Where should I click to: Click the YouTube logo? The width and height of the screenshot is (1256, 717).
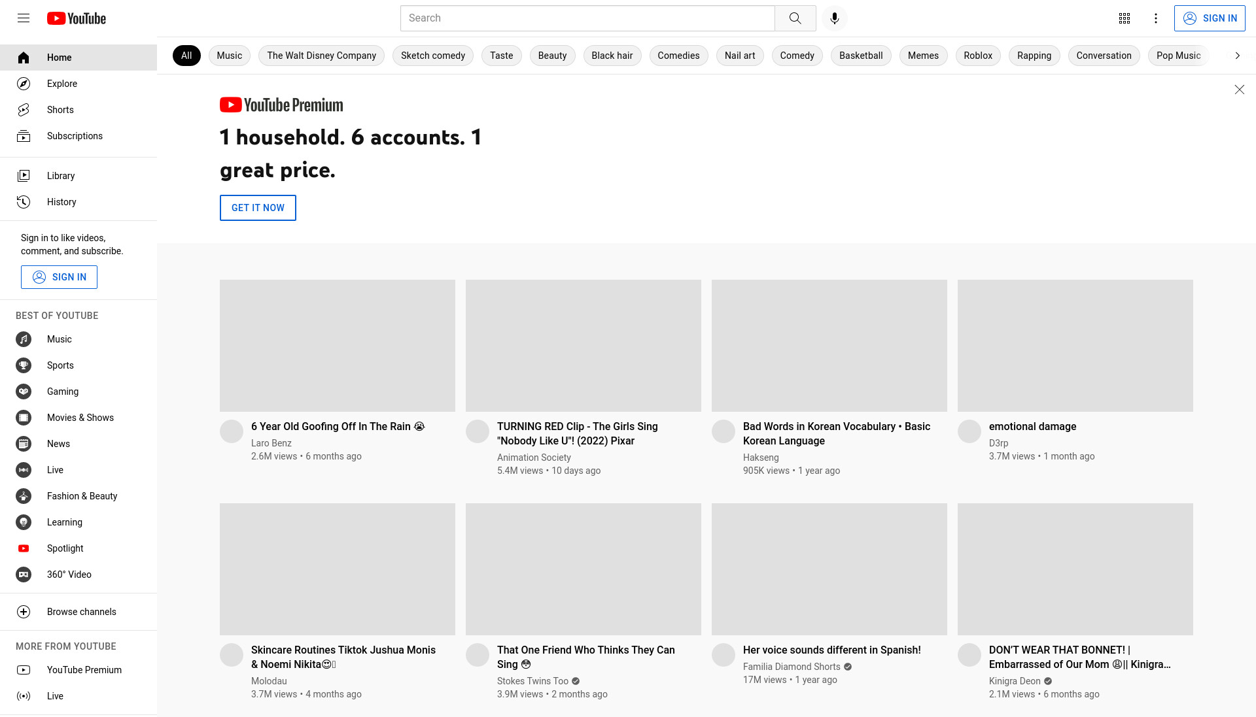click(77, 18)
